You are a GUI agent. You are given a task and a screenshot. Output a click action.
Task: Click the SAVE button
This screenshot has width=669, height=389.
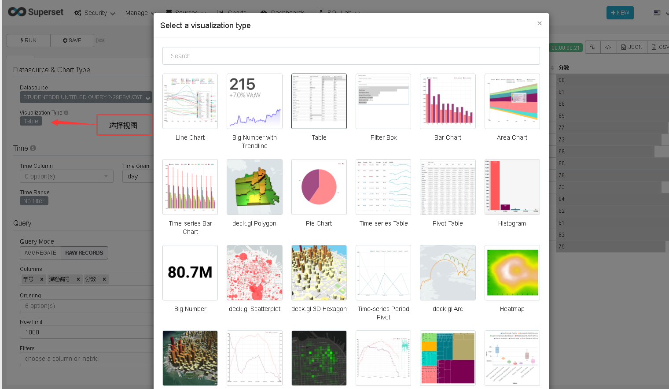72,41
